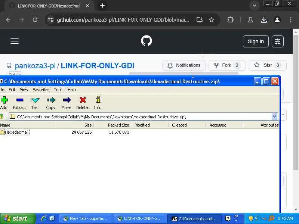Open GitHub appearance settings icon
Screen dimensions: 299x224
[x=278, y=41]
